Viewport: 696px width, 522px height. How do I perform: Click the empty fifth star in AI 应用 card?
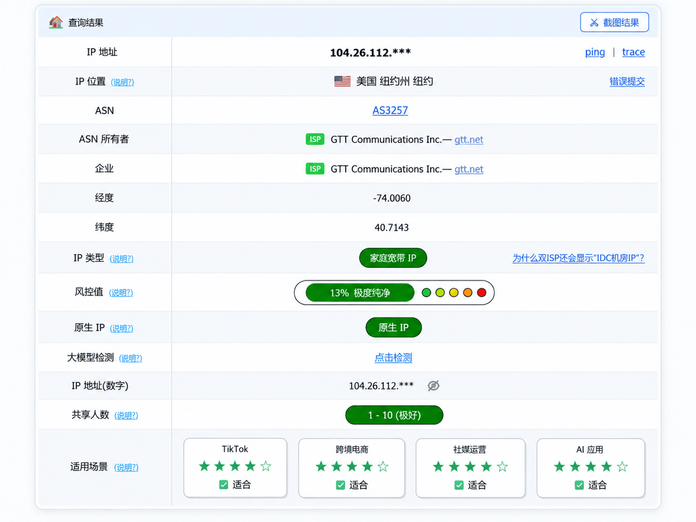point(622,466)
